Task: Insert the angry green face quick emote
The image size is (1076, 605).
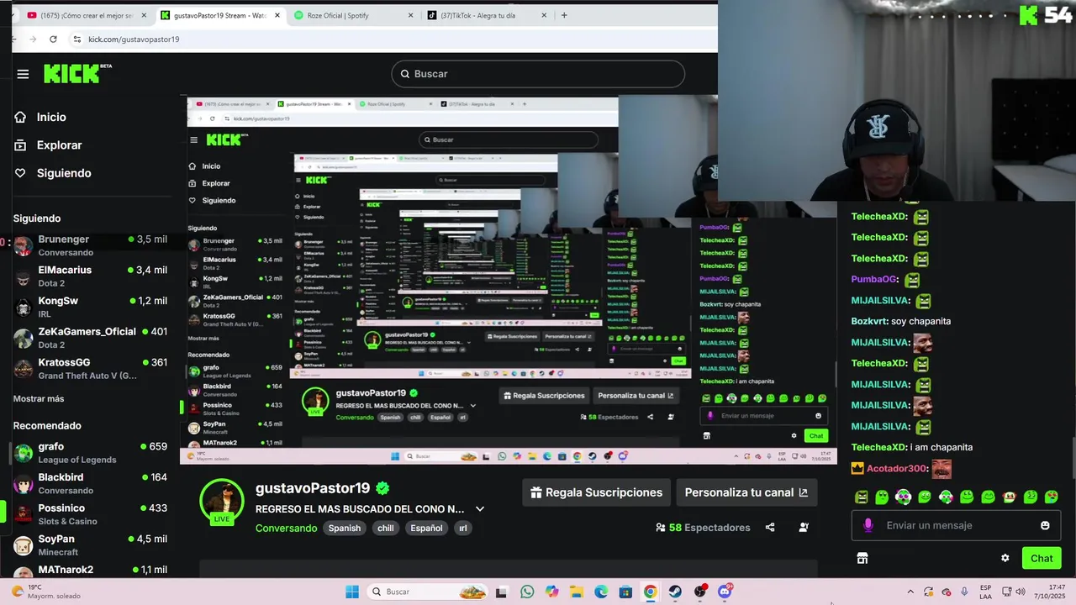Action: pyautogui.click(x=861, y=497)
